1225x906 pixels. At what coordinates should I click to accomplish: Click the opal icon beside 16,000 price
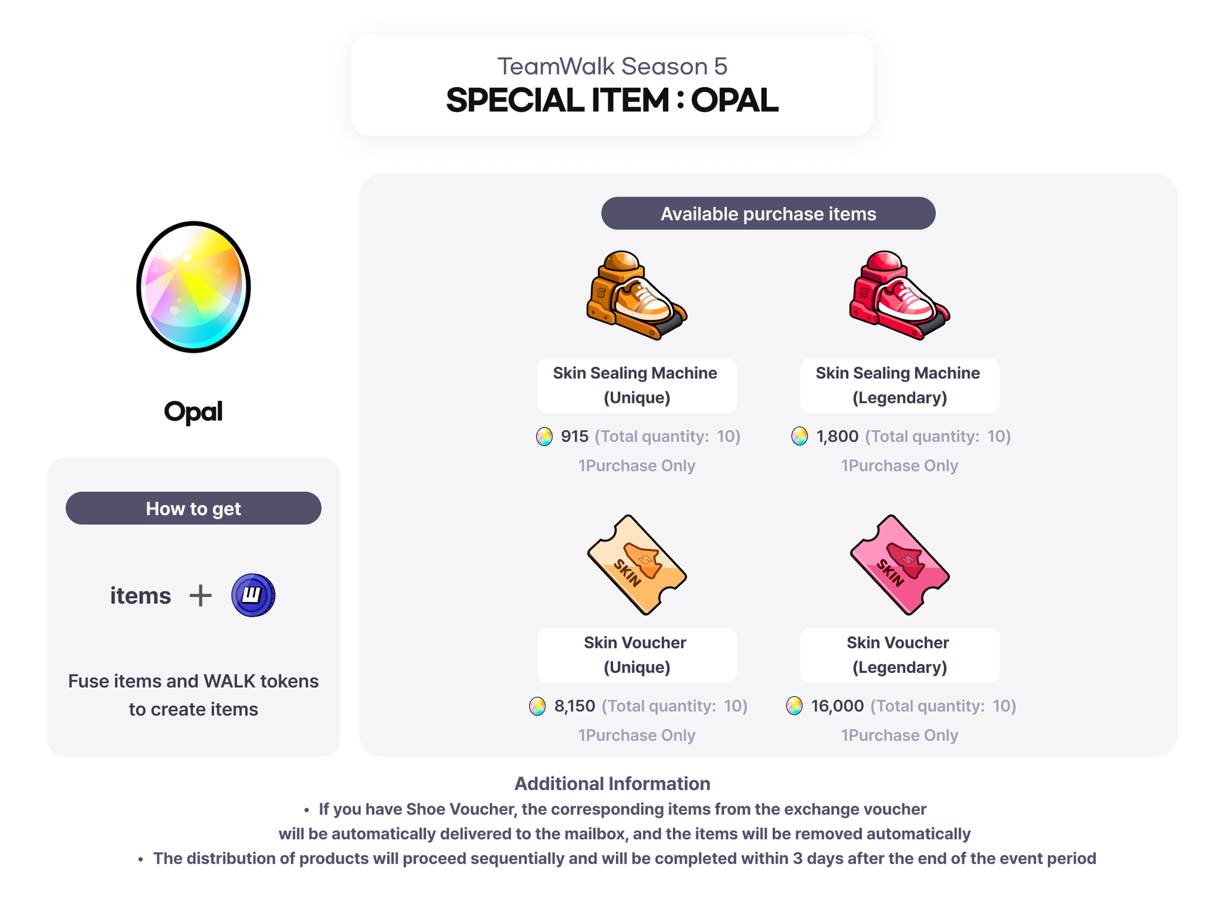coord(794,706)
